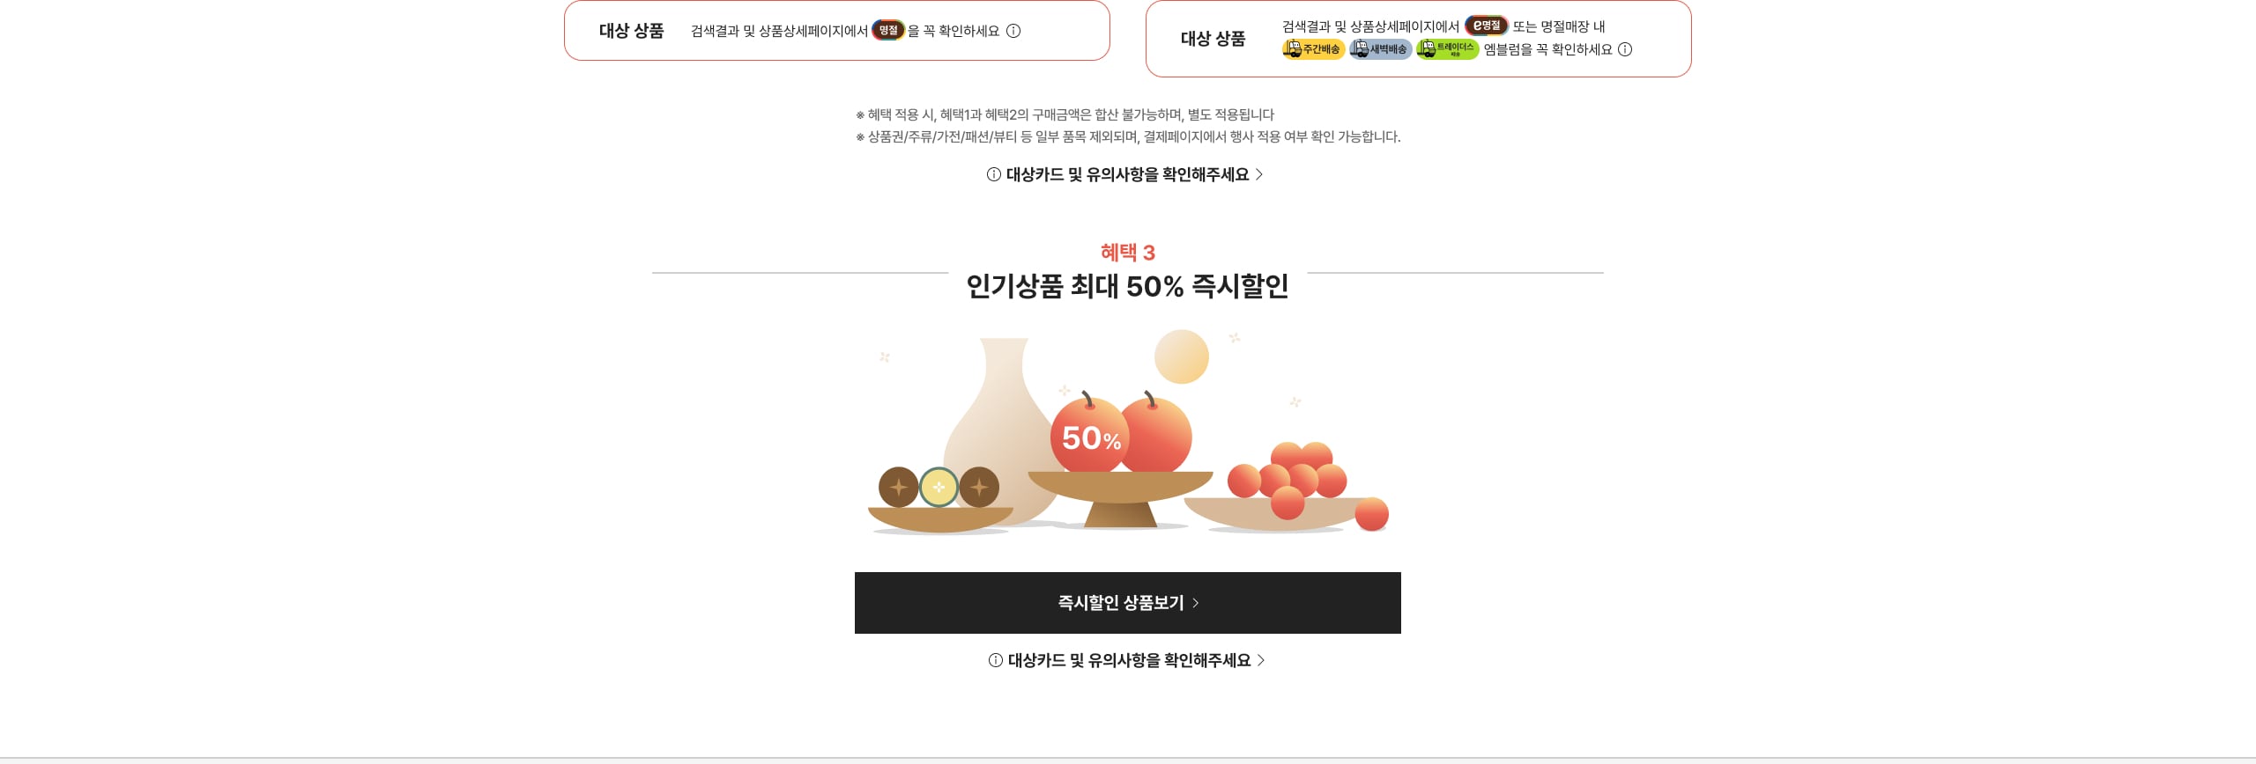The width and height of the screenshot is (2256, 764).
Task: Click the info circle before lower 대상카드 link
Action: [996, 660]
